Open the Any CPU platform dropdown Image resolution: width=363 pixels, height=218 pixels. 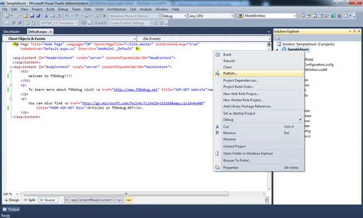(232, 16)
